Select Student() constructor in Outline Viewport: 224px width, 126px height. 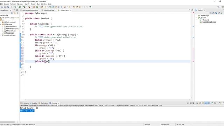[206, 20]
